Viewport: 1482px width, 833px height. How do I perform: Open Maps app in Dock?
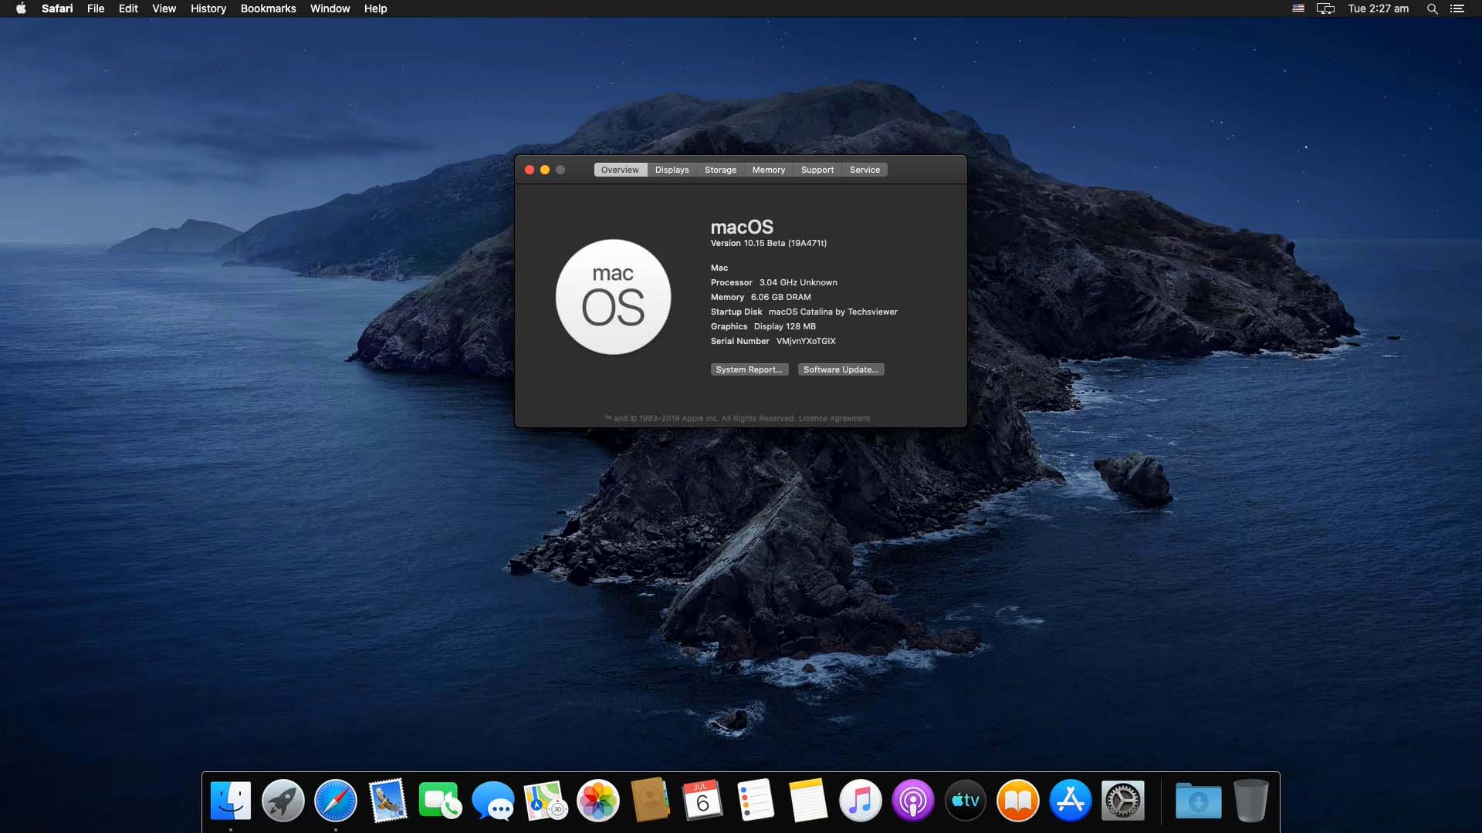(x=546, y=801)
